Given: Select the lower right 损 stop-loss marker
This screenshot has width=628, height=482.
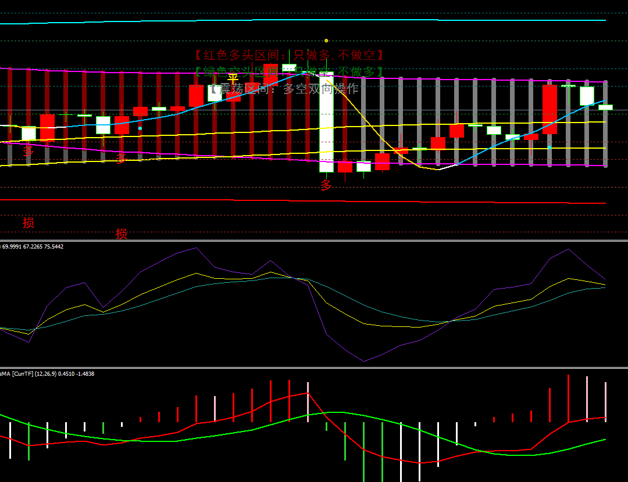Looking at the screenshot, I should click(121, 233).
